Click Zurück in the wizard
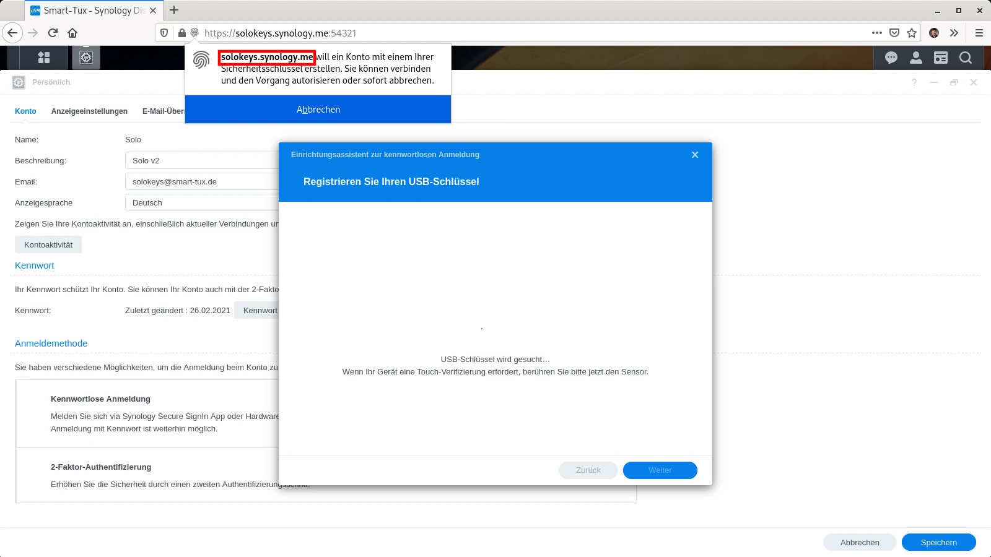 coord(588,470)
